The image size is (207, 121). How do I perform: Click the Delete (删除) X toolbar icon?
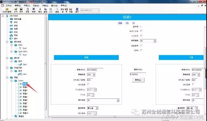pyautogui.click(x=34, y=9)
